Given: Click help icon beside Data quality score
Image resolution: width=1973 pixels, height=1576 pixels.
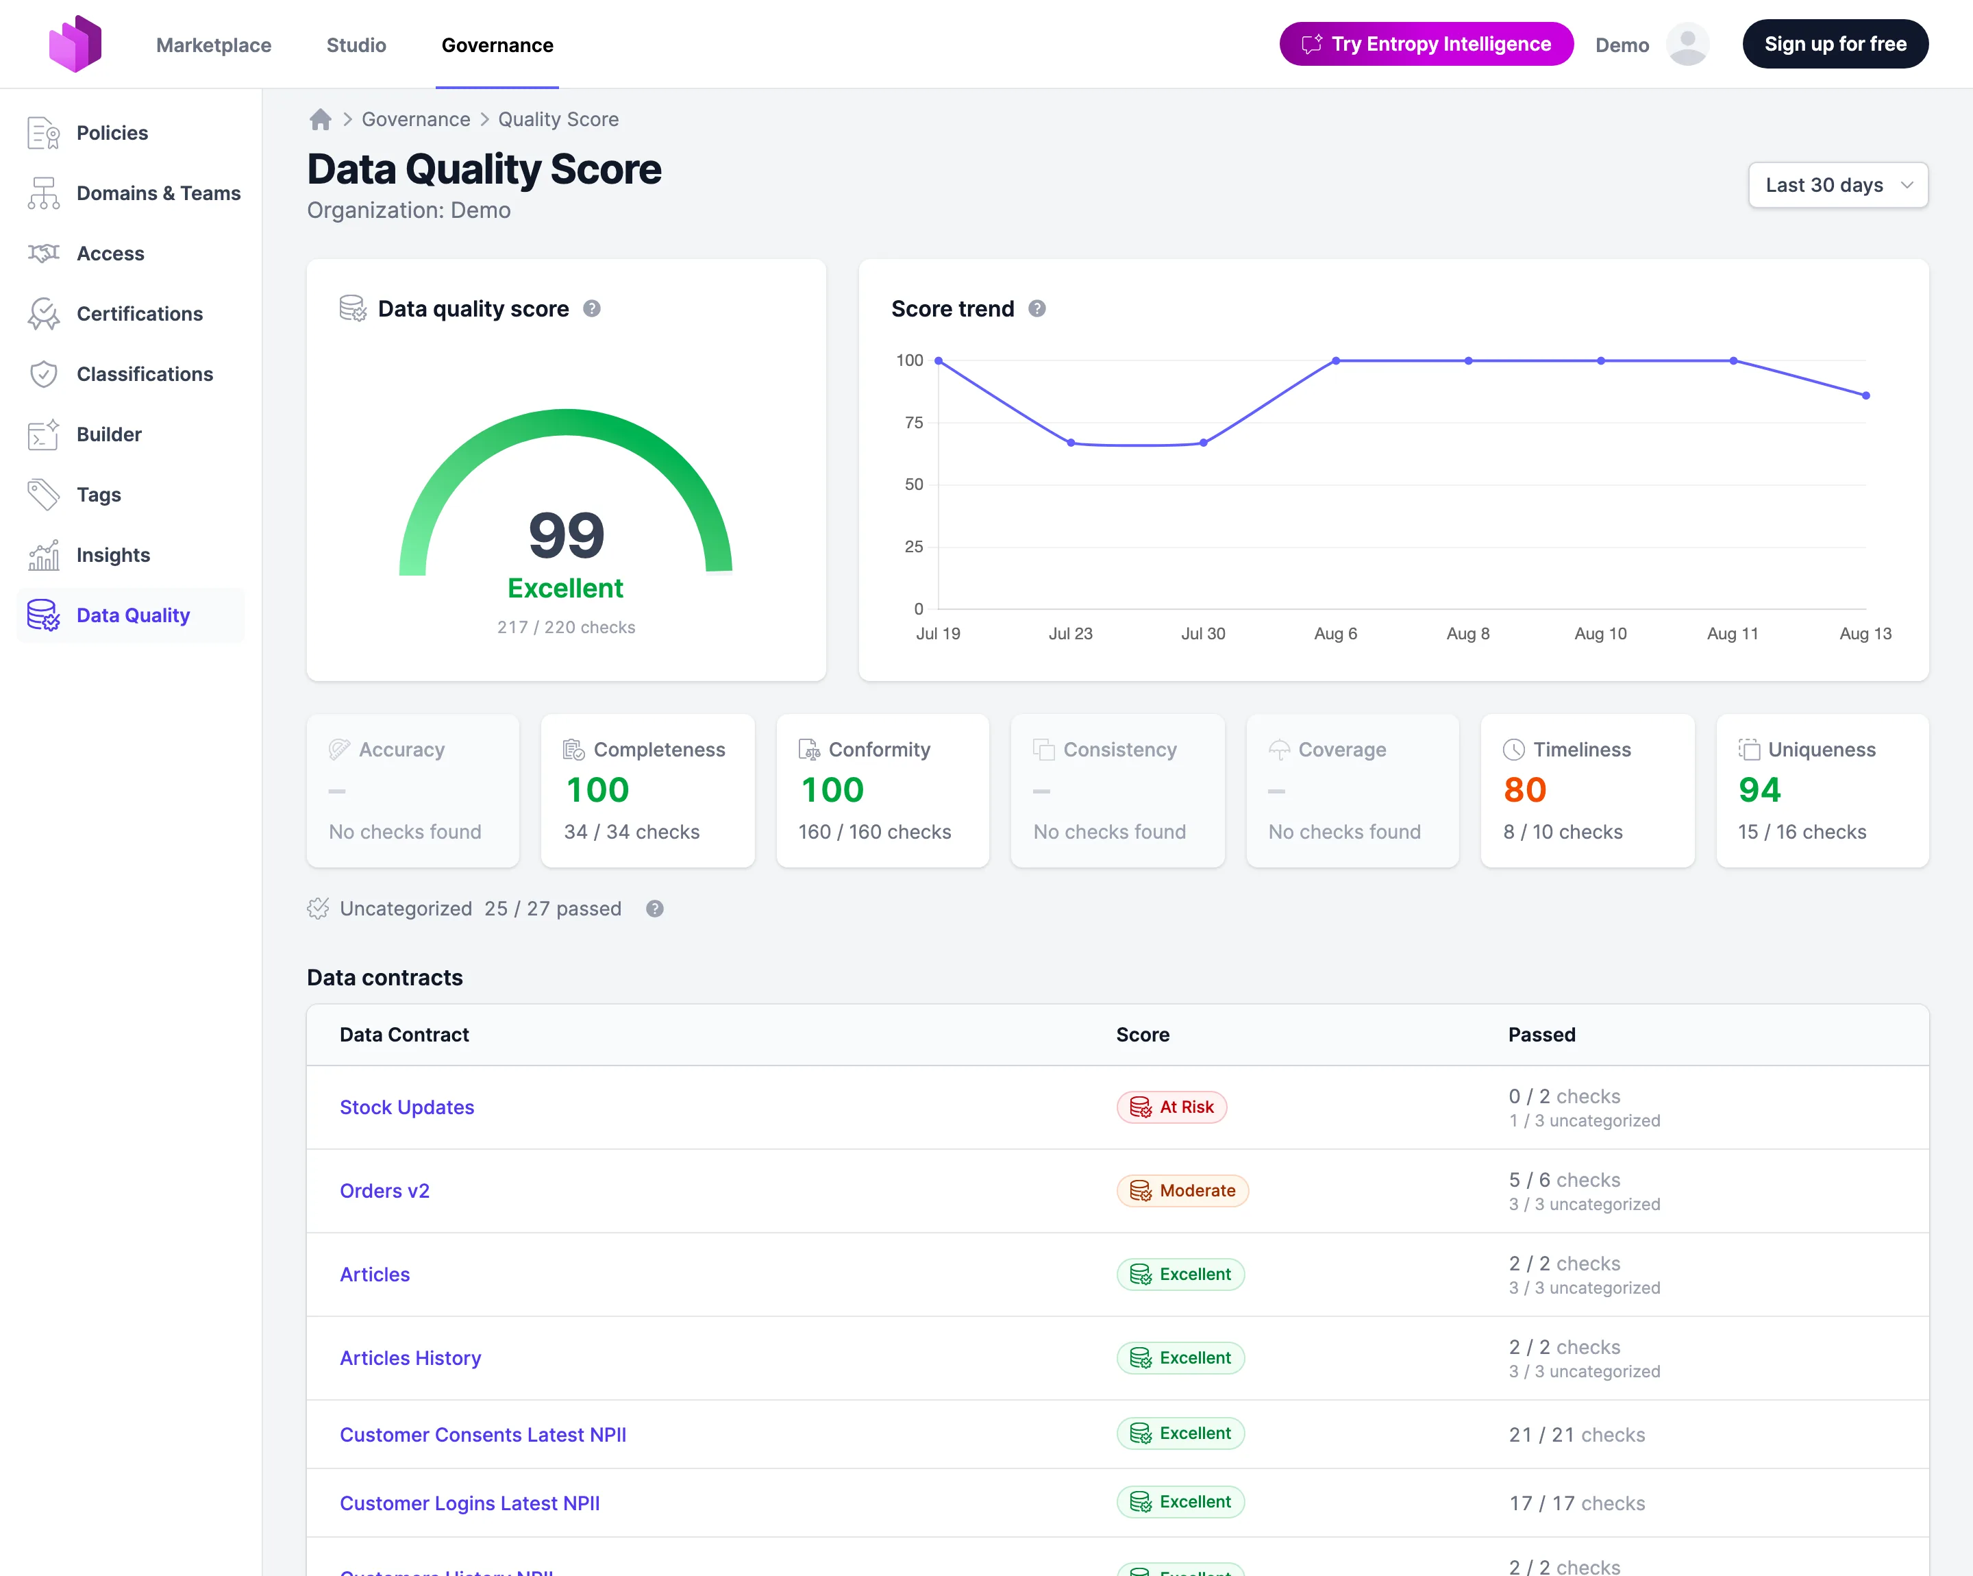Looking at the screenshot, I should point(592,309).
